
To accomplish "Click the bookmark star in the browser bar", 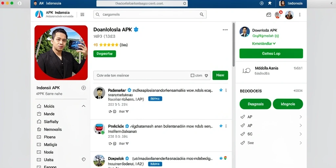I will (x=270, y=3).
